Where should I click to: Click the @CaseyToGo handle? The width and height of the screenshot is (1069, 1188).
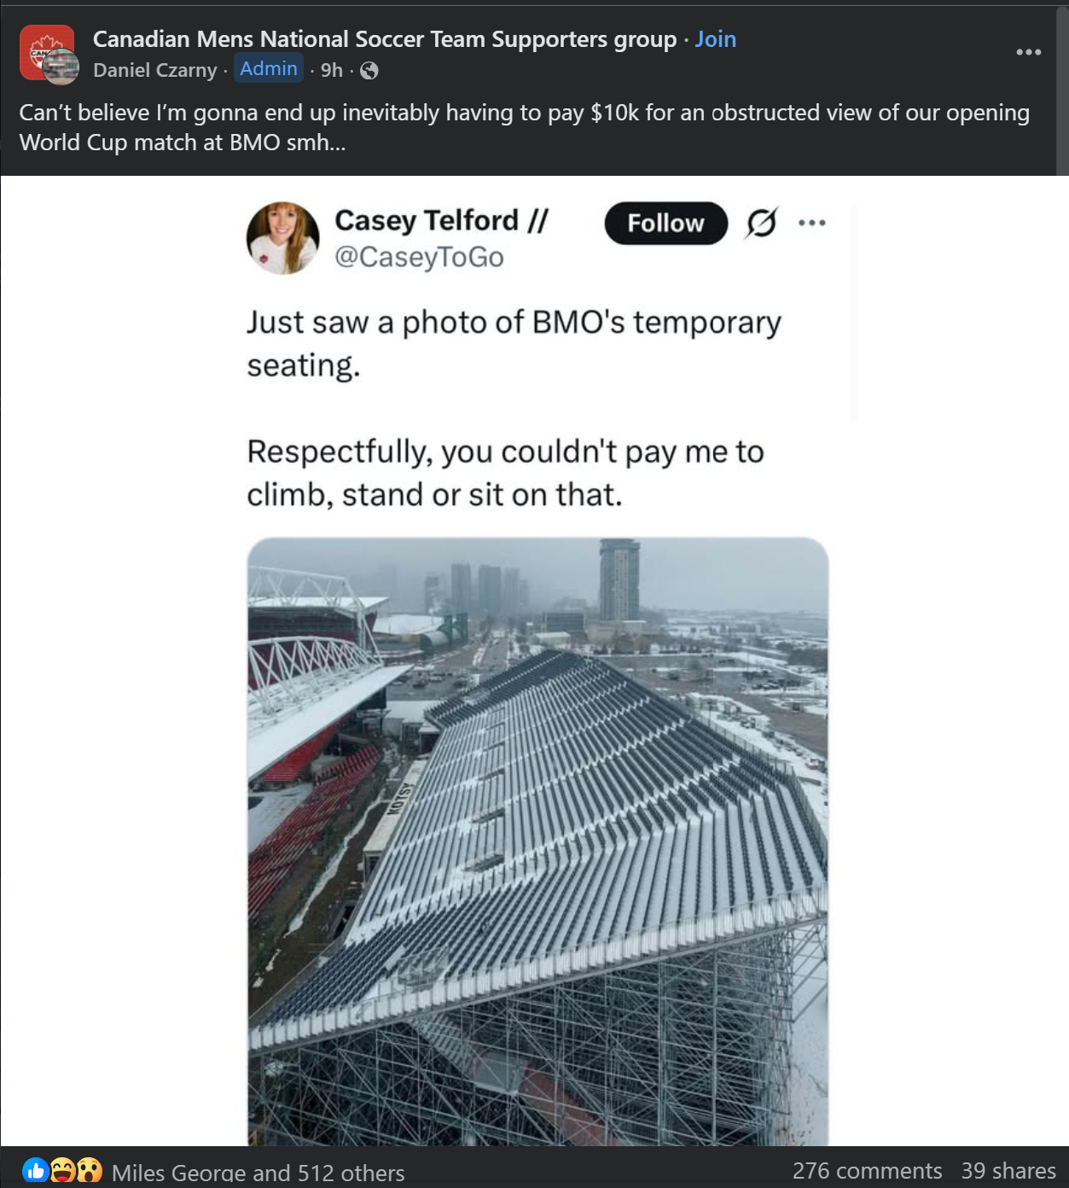pyautogui.click(x=419, y=257)
